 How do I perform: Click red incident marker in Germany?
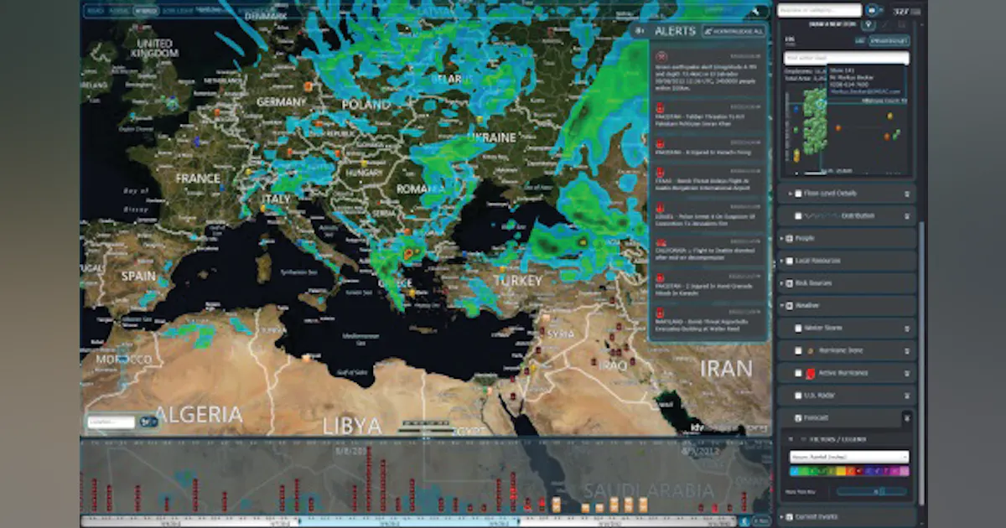click(309, 86)
